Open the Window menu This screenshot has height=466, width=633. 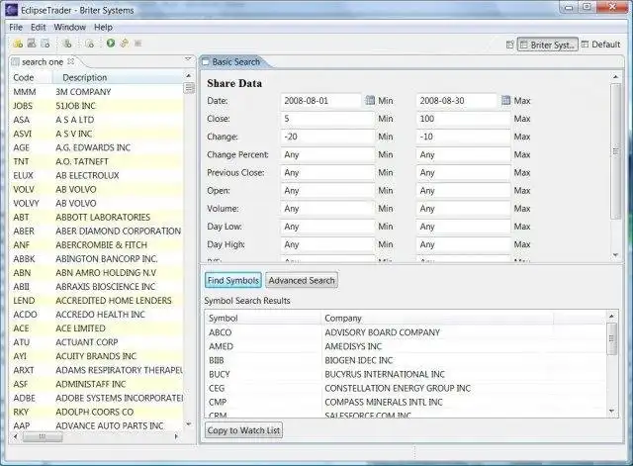(70, 27)
